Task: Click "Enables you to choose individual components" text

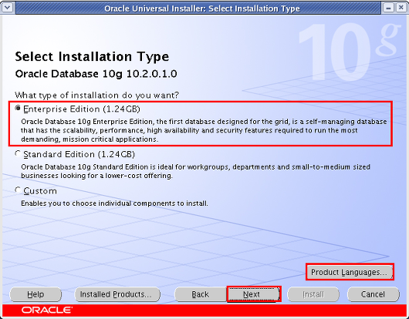Action: pyautogui.click(x=114, y=203)
